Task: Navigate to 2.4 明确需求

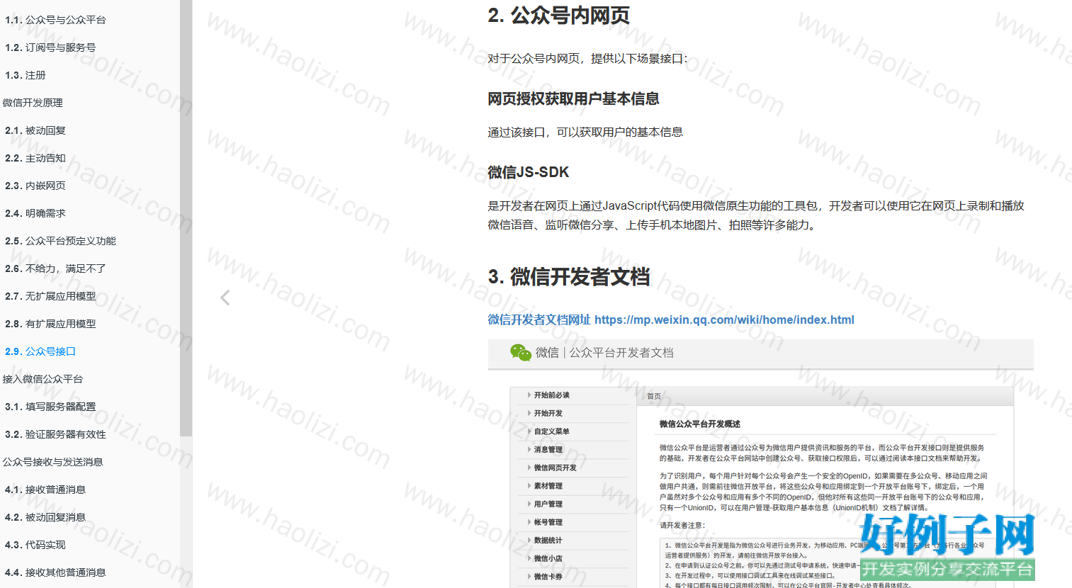Action: point(35,213)
